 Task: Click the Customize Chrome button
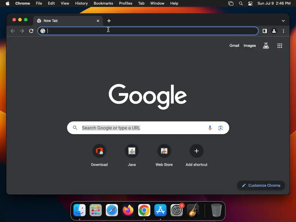[261, 185]
